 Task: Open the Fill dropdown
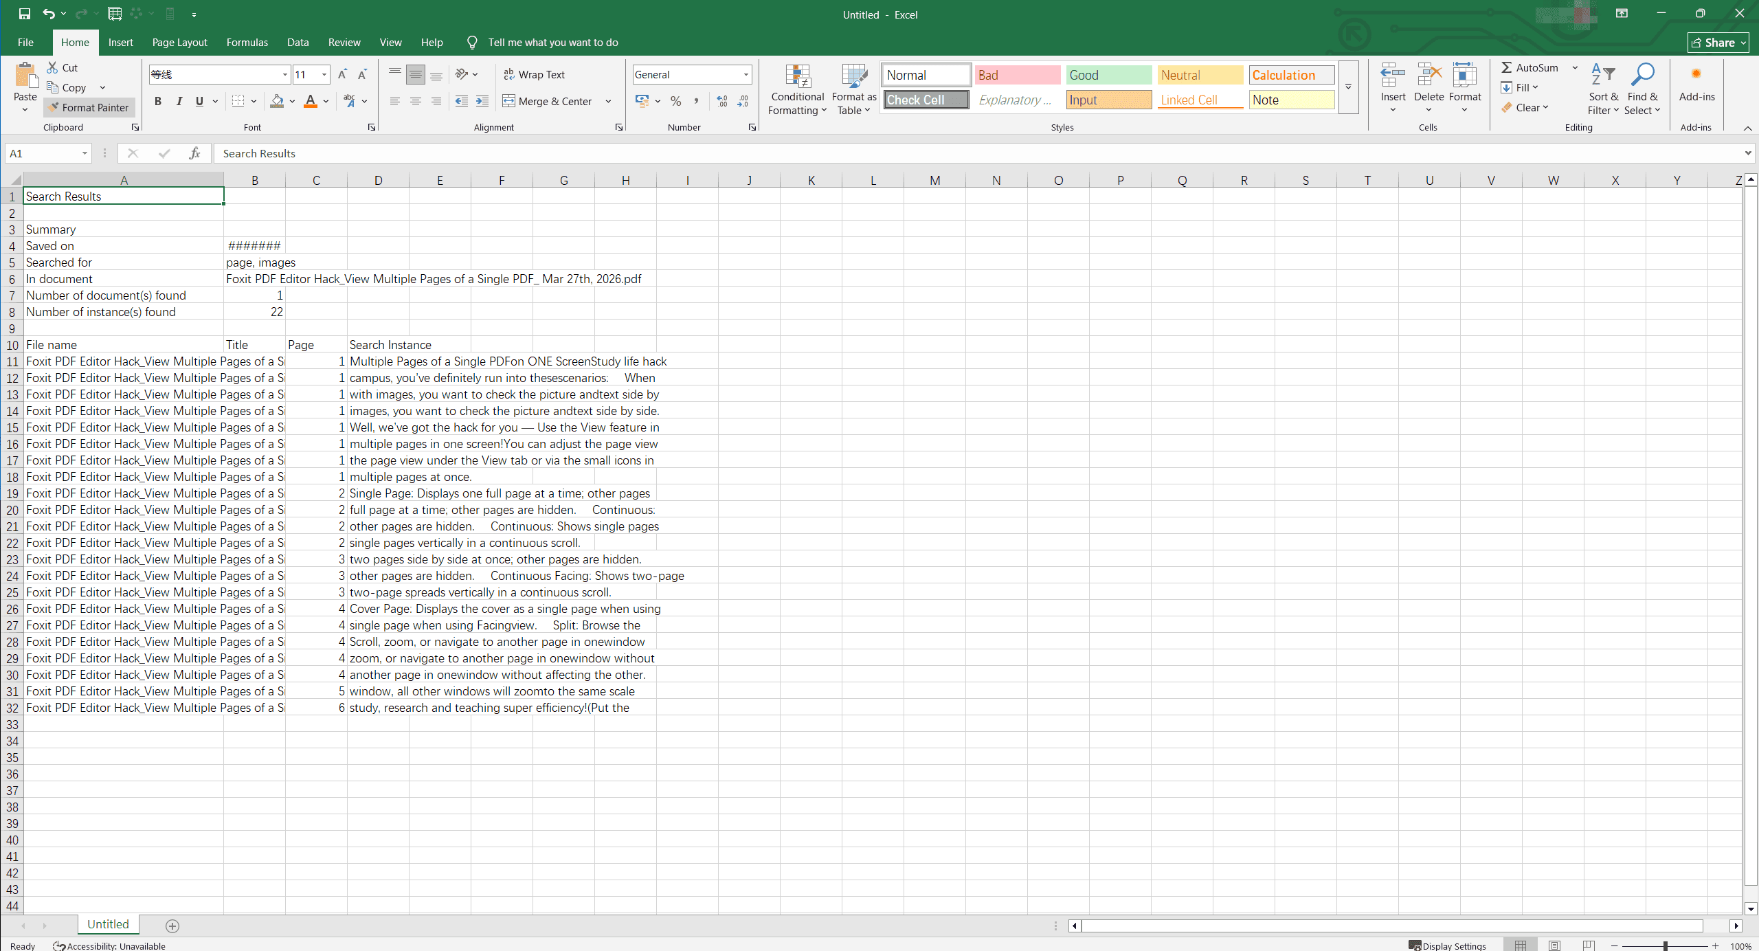[x=1520, y=87]
